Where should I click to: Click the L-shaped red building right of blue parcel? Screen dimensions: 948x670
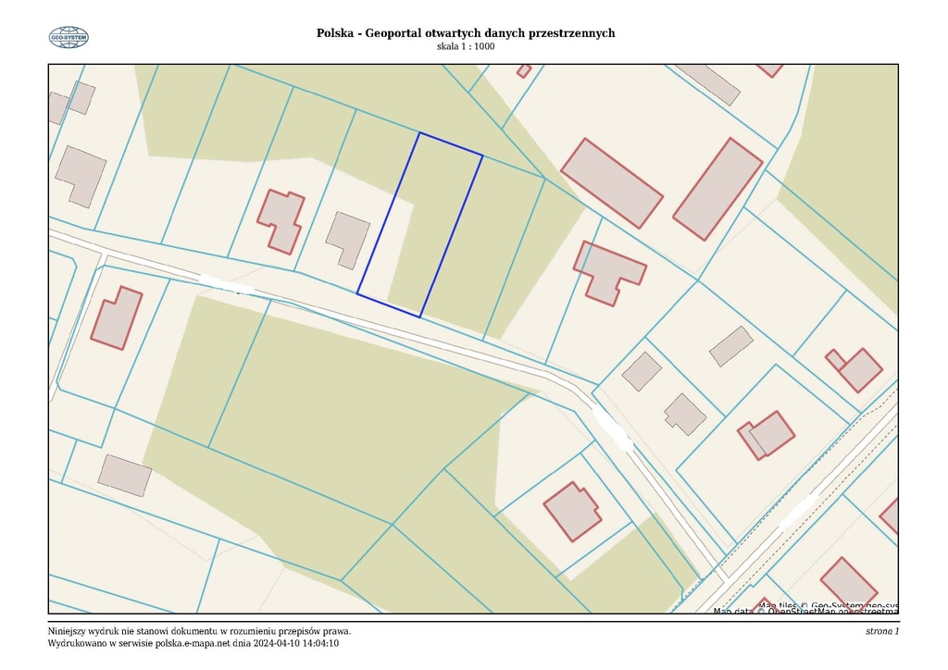pos(607,272)
